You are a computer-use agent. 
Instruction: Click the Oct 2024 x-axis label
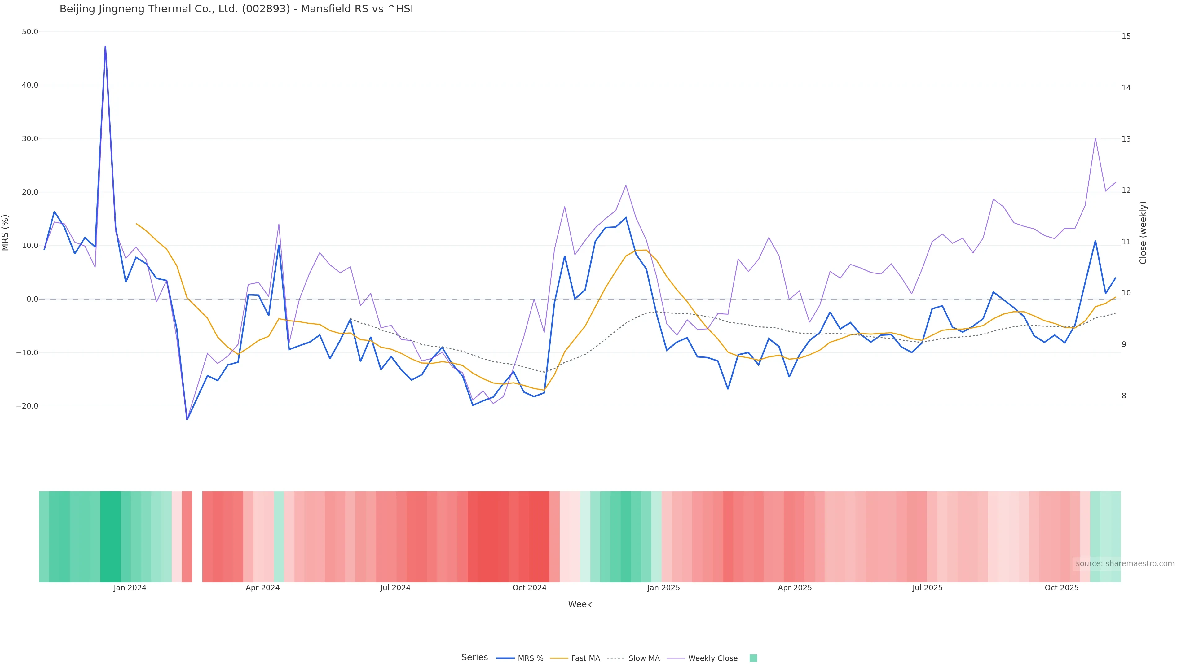[529, 588]
